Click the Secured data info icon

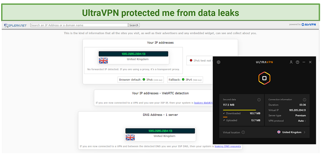259,100
